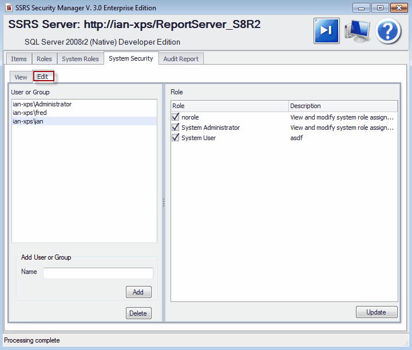Toggle the System Administrator role checkbox
The width and height of the screenshot is (412, 350).
[x=175, y=128]
